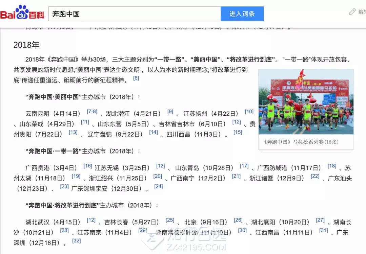
Task: Click the text 湖北潜江（4月21日）
Action: [x=134, y=114]
